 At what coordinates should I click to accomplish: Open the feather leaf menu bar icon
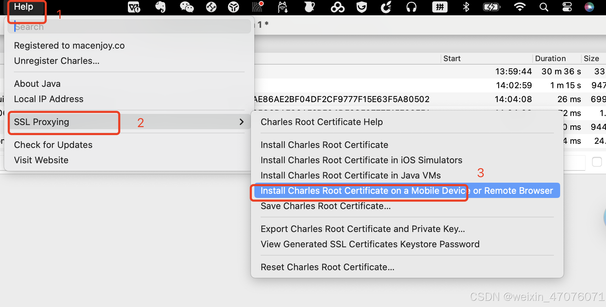pos(386,7)
